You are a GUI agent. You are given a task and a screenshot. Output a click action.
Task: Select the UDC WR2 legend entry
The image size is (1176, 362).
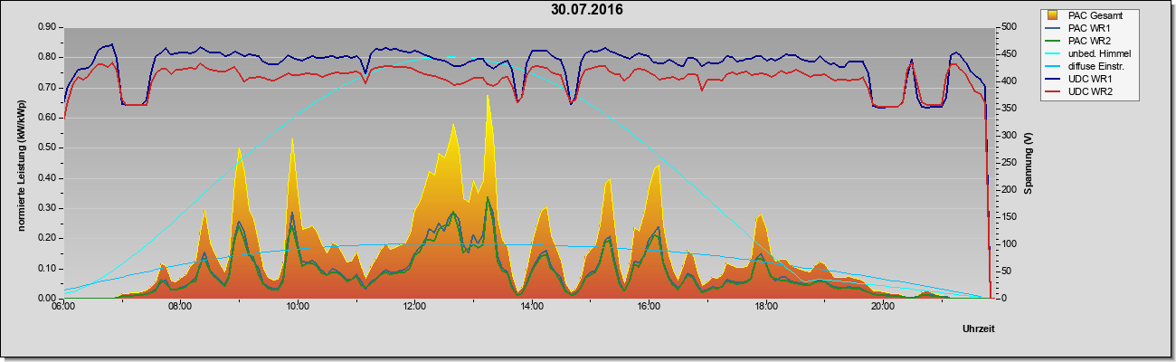[1088, 92]
